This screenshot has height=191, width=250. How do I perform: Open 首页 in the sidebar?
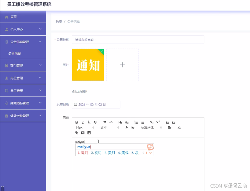tap(23, 17)
